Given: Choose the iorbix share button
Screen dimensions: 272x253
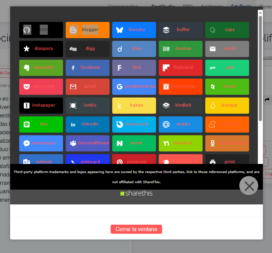Looking at the screenshot, I should coord(88,106).
